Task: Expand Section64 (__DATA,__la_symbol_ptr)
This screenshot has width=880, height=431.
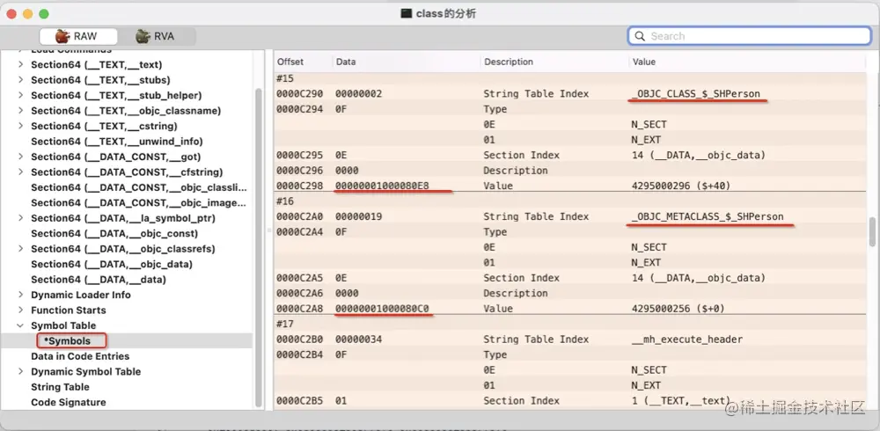Action: coord(21,218)
